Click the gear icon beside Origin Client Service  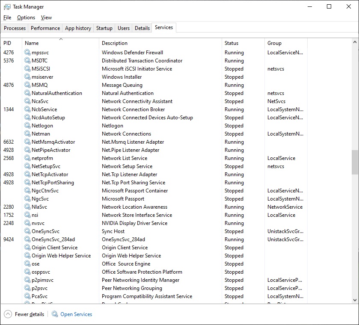27,248
